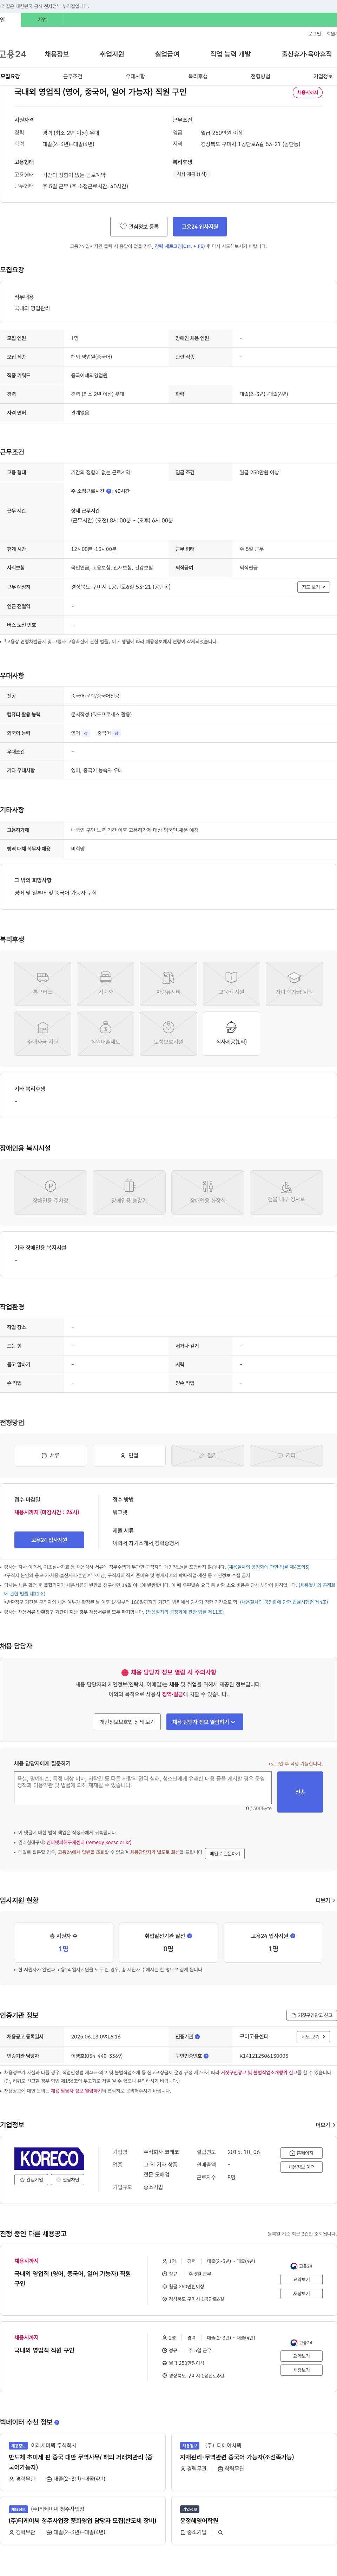Click the 장애인용 화장실 facility icon
Viewport: 337px width, 2576px height.
click(x=208, y=1192)
